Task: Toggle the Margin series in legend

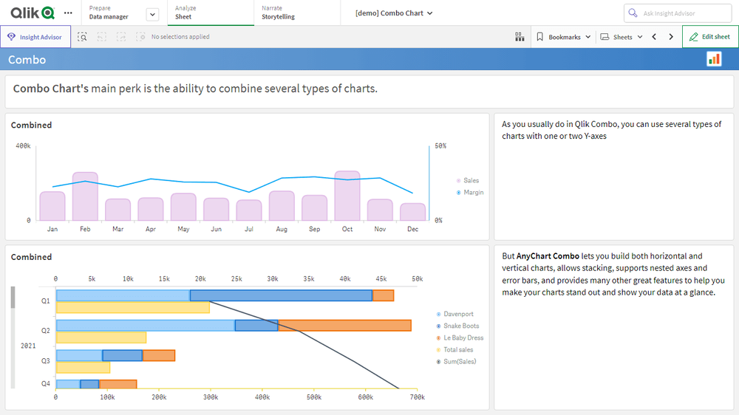Action: click(x=472, y=192)
